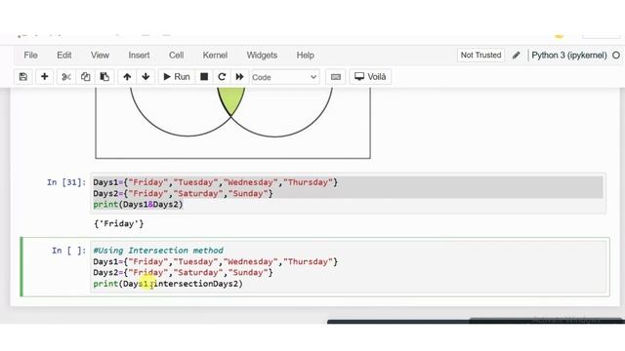Click the Not Trusted button
Viewport: 625px width, 351px height.
coord(480,55)
